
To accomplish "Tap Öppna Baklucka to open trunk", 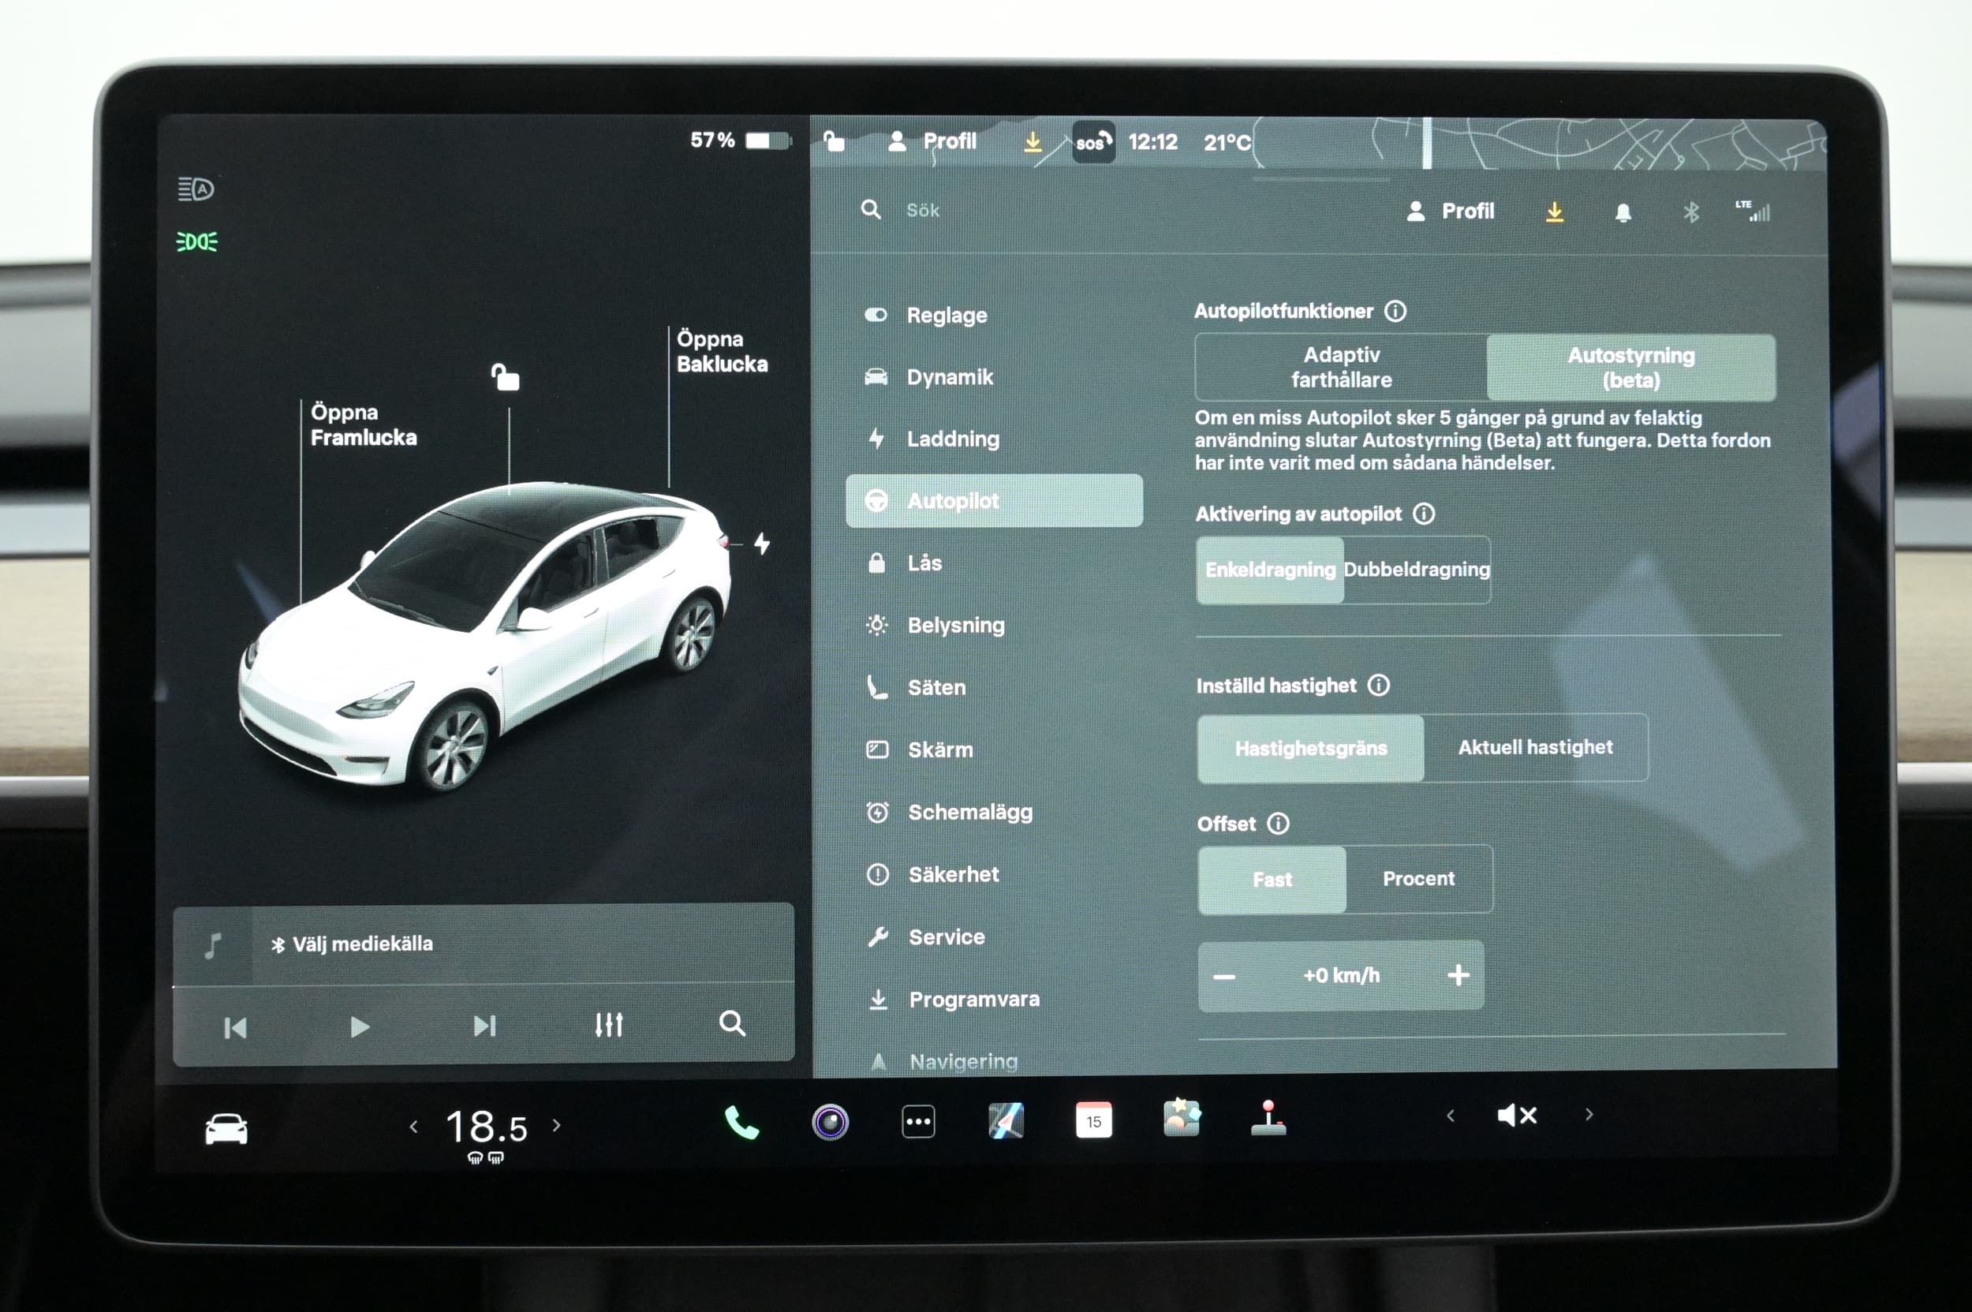I will 722,351.
